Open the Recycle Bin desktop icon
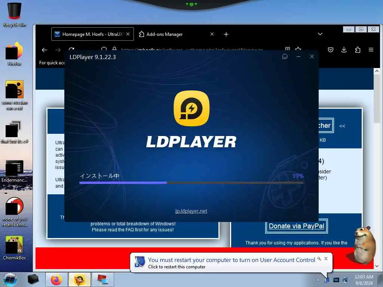This screenshot has width=383, height=287. pyautogui.click(x=15, y=14)
